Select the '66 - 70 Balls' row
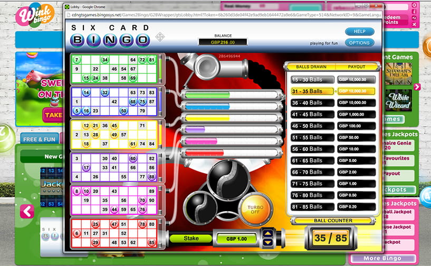431x266 pixels. pos(312,172)
